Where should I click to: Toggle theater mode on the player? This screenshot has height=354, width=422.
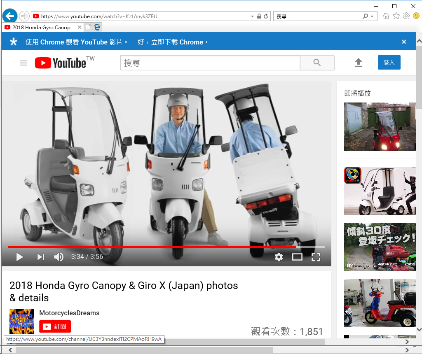(297, 257)
